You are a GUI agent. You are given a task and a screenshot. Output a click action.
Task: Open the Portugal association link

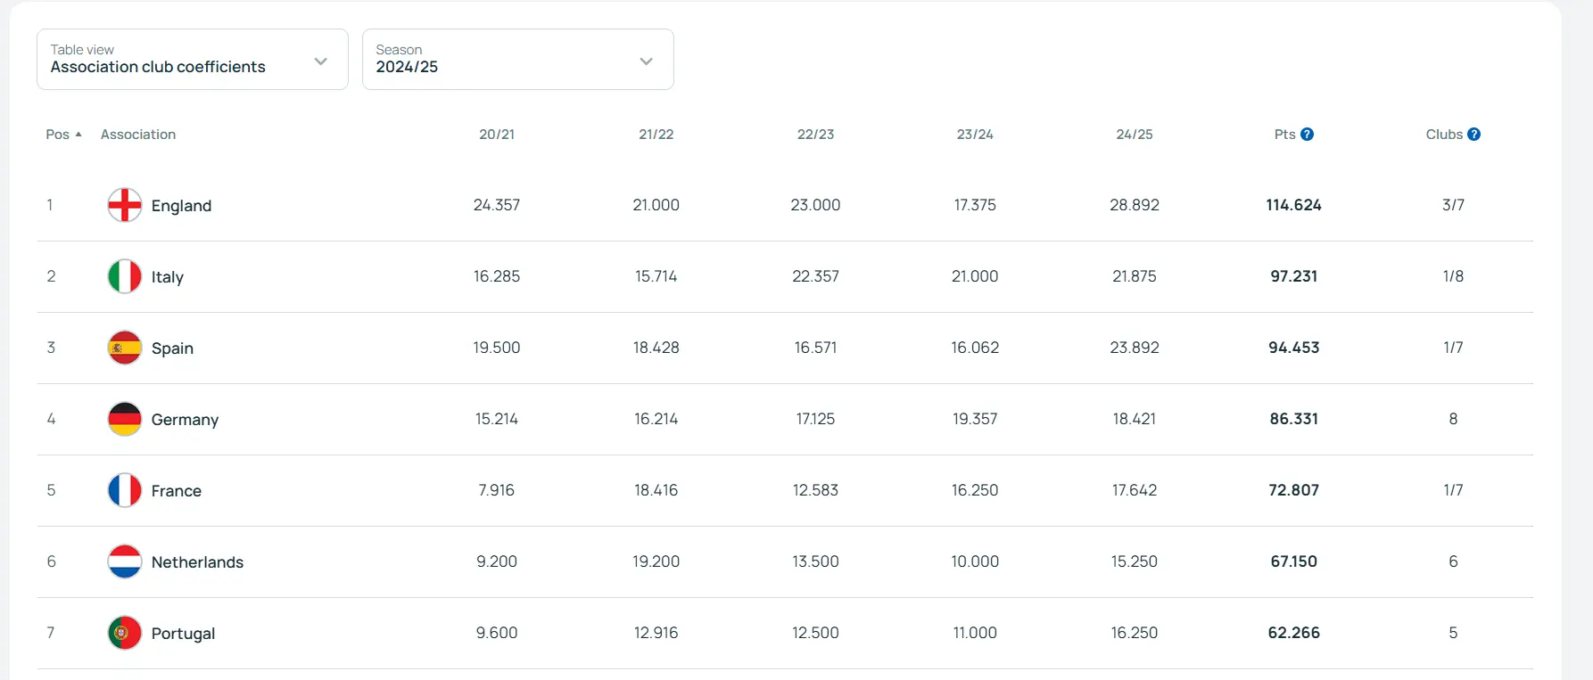click(x=183, y=634)
